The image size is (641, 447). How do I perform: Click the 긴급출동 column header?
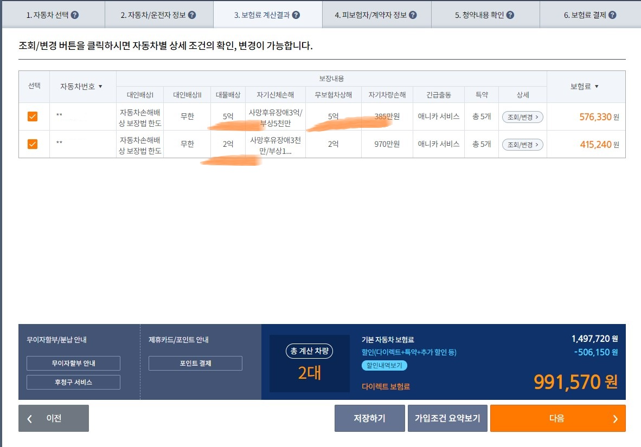tap(439, 95)
